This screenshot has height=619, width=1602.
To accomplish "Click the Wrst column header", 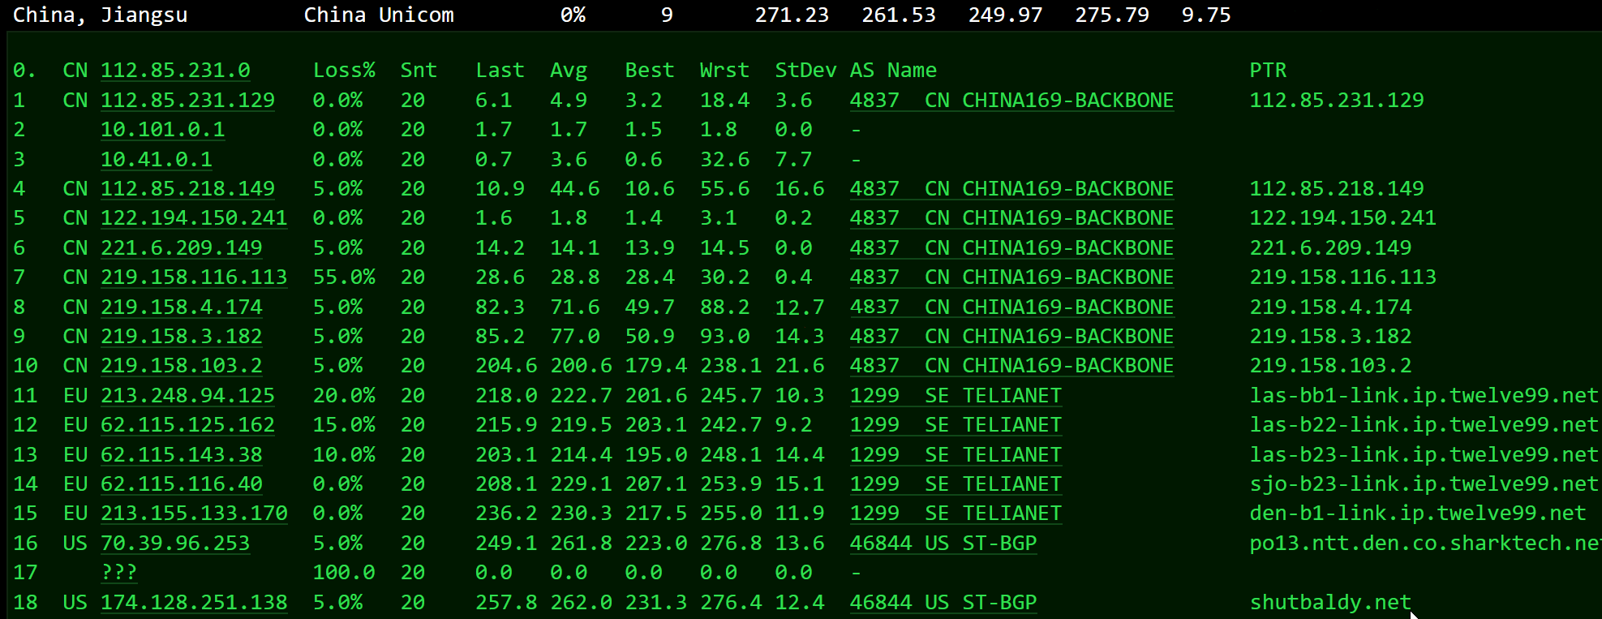I will coord(724,71).
